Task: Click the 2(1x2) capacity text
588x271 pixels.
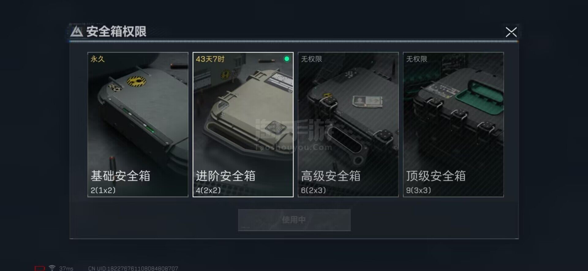Action: tap(103, 190)
